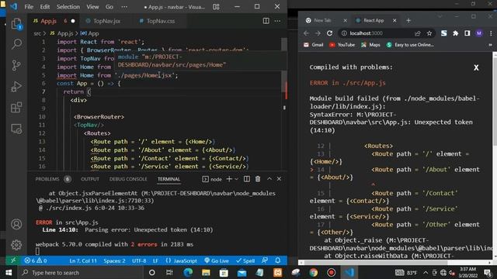Open the Run and Debug view
Screen dimensions: 497x279
(16, 86)
